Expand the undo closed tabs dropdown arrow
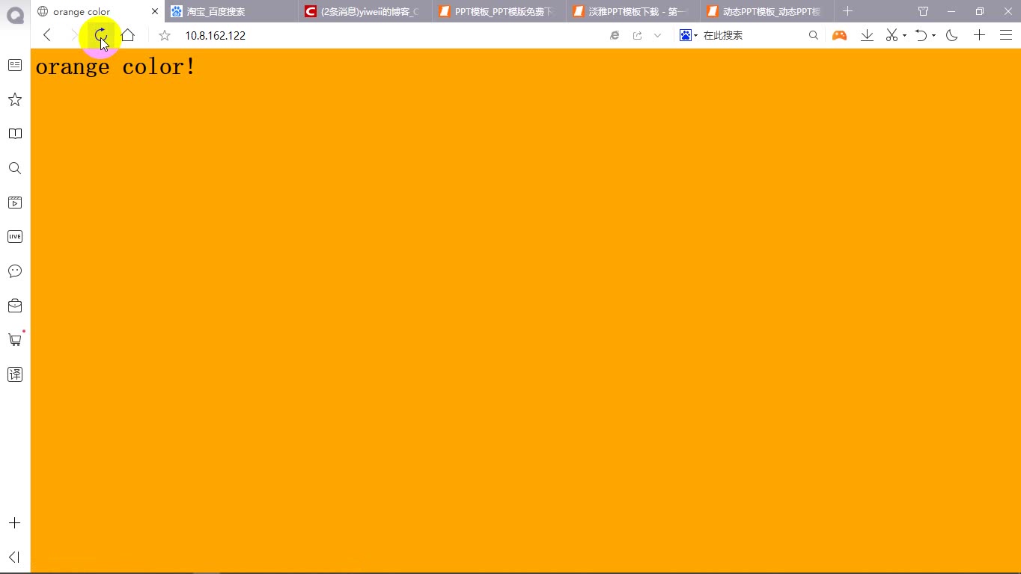The width and height of the screenshot is (1021, 574). coord(933,35)
